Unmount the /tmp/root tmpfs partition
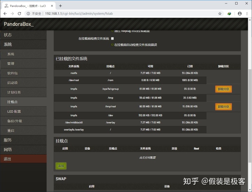Viewport: 252px width, 192px height. coord(223,107)
